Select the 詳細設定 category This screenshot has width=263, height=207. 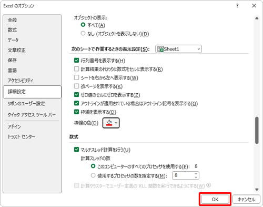pos(32,92)
